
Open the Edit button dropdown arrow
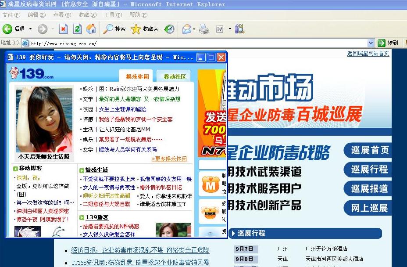click(x=230, y=29)
